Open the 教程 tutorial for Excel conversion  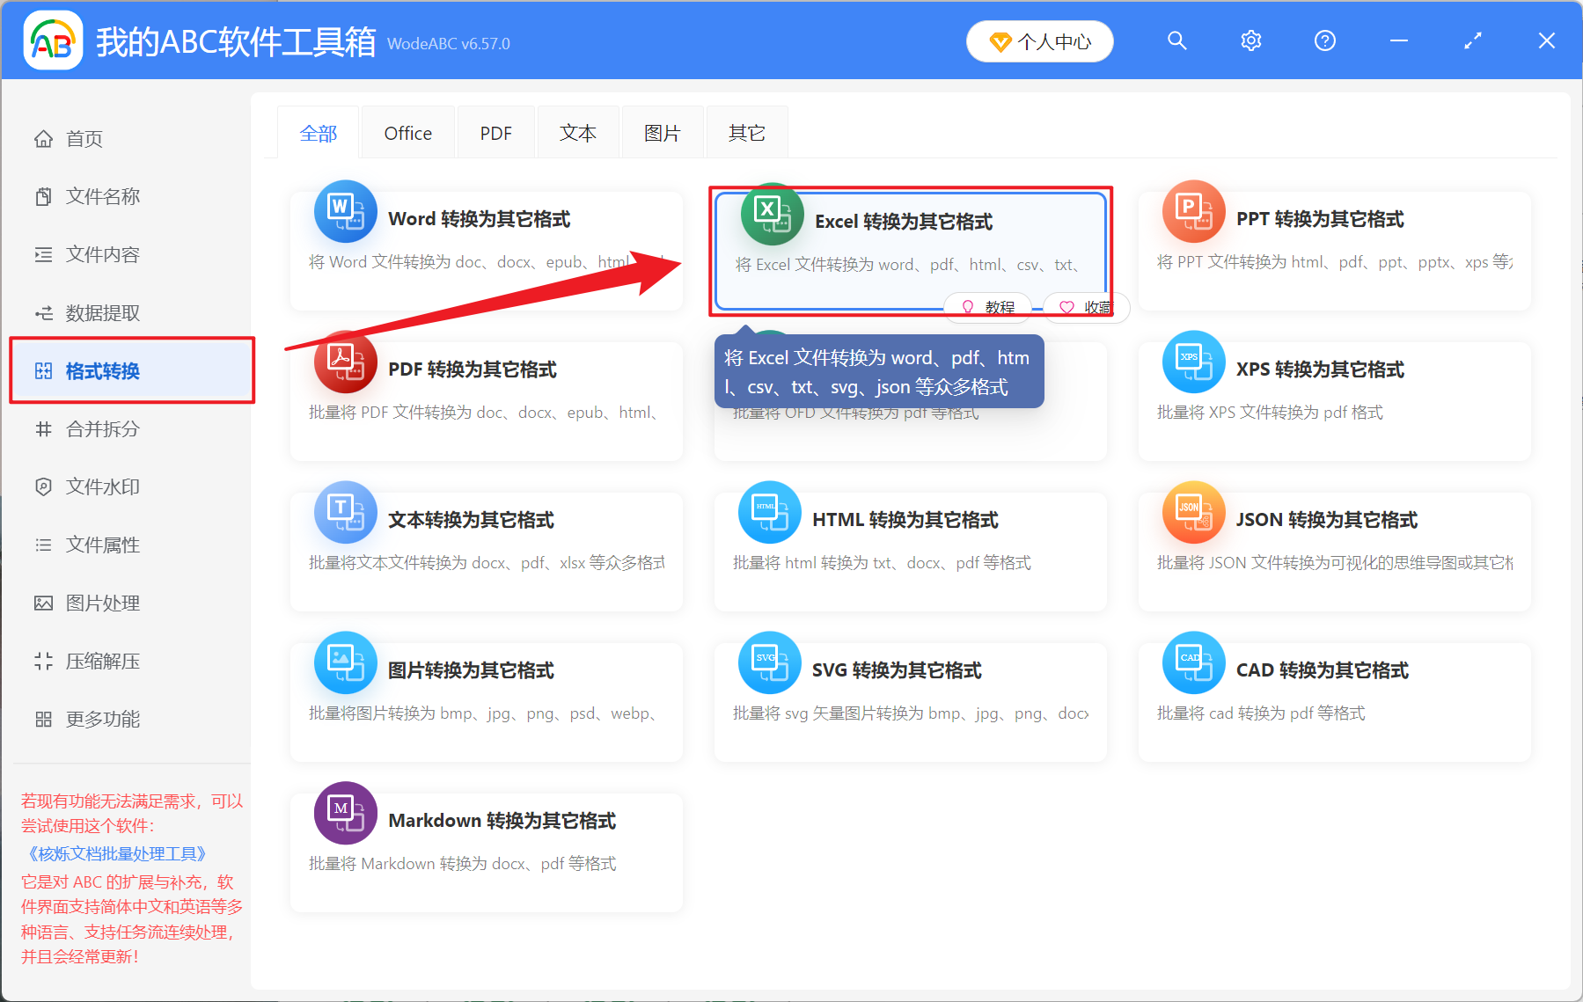[987, 307]
